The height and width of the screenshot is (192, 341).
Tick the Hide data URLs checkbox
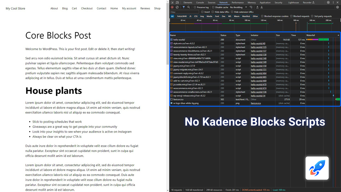pyautogui.click(x=213, y=12)
